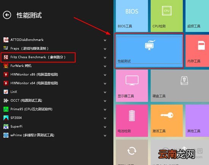Click the SuperPi icon
Image resolution: width=209 pixels, height=165 pixels.
[x=6, y=127]
